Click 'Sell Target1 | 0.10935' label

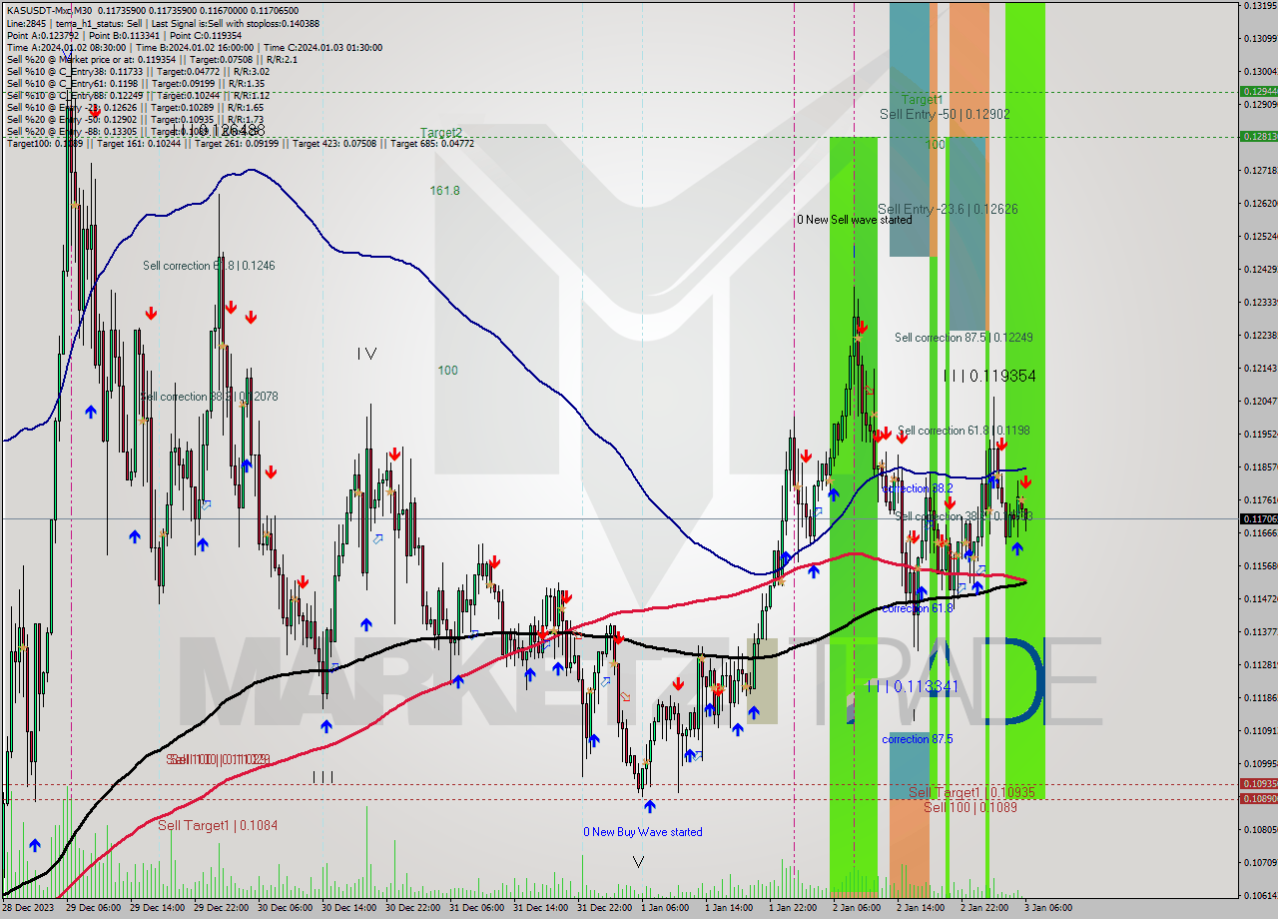[x=971, y=792]
